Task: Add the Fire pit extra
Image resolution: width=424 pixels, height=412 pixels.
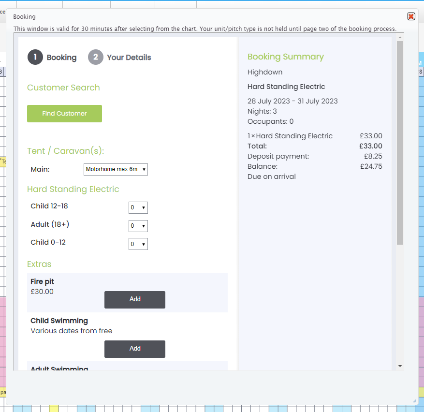Action: coord(135,299)
